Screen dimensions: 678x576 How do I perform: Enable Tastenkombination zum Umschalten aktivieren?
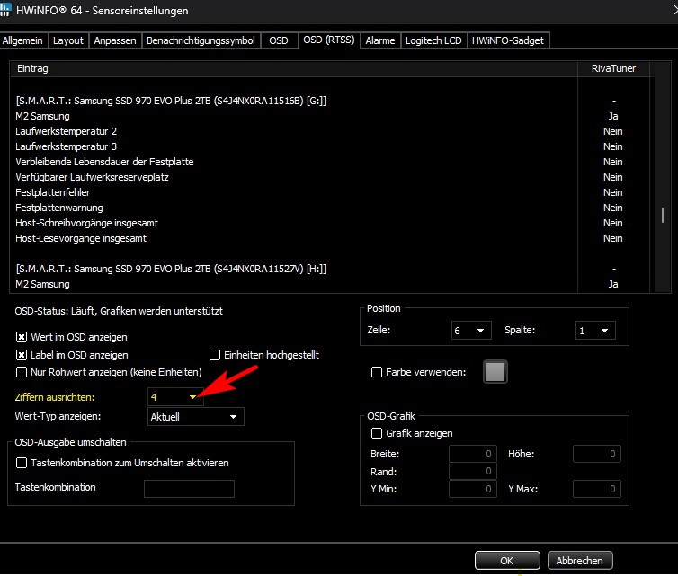point(22,463)
